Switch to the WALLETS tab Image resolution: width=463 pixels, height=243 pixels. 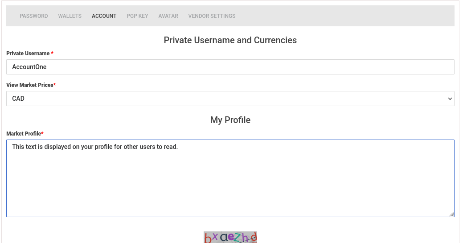point(70,16)
